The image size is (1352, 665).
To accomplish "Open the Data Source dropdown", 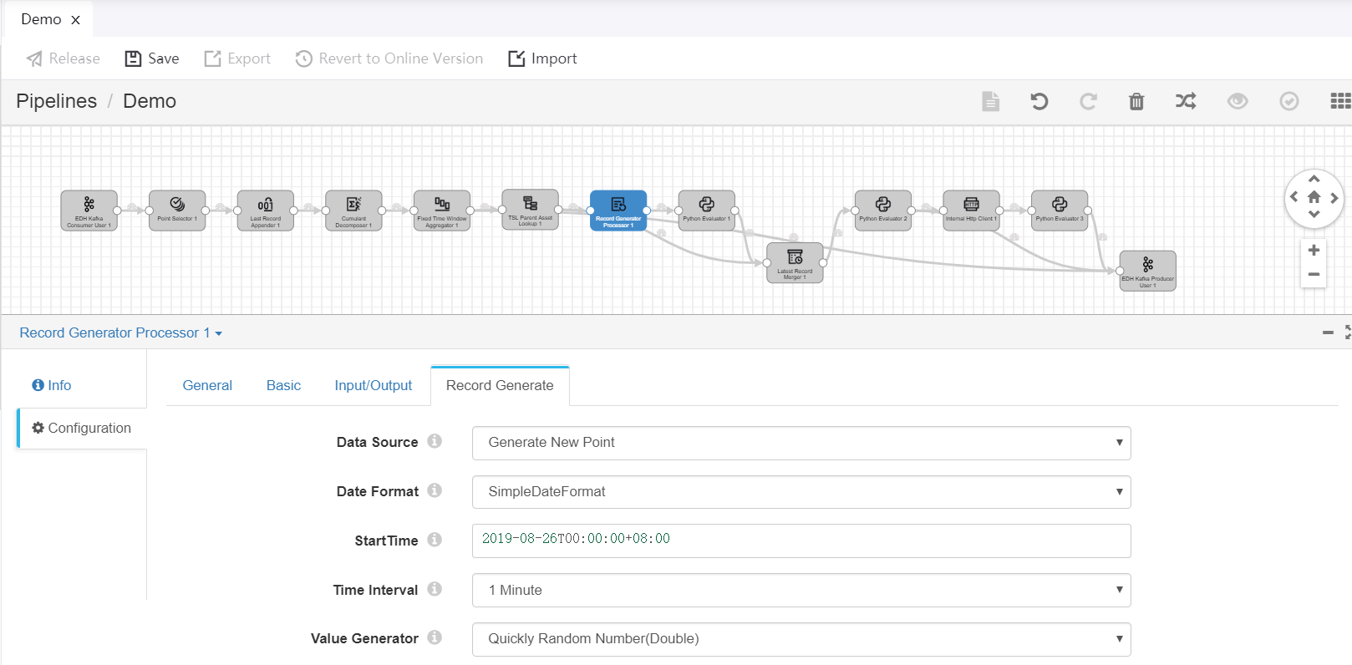I will pyautogui.click(x=801, y=443).
